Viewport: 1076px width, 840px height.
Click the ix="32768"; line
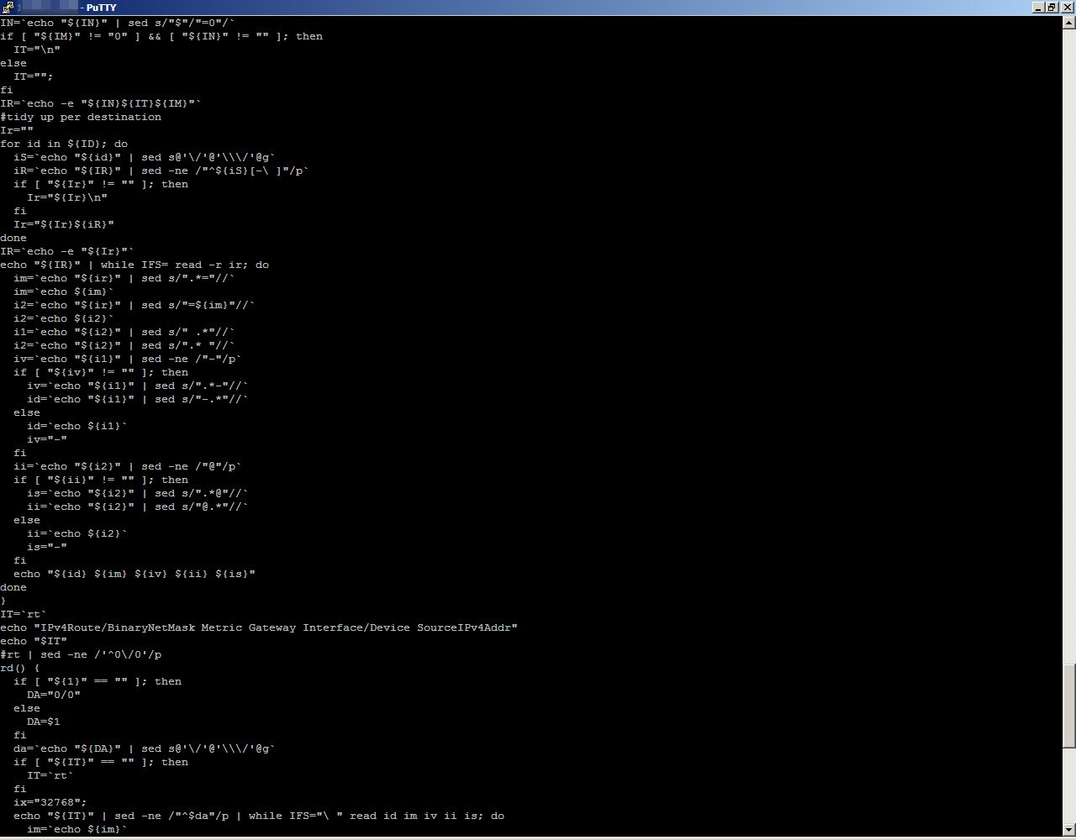pyautogui.click(x=50, y=802)
